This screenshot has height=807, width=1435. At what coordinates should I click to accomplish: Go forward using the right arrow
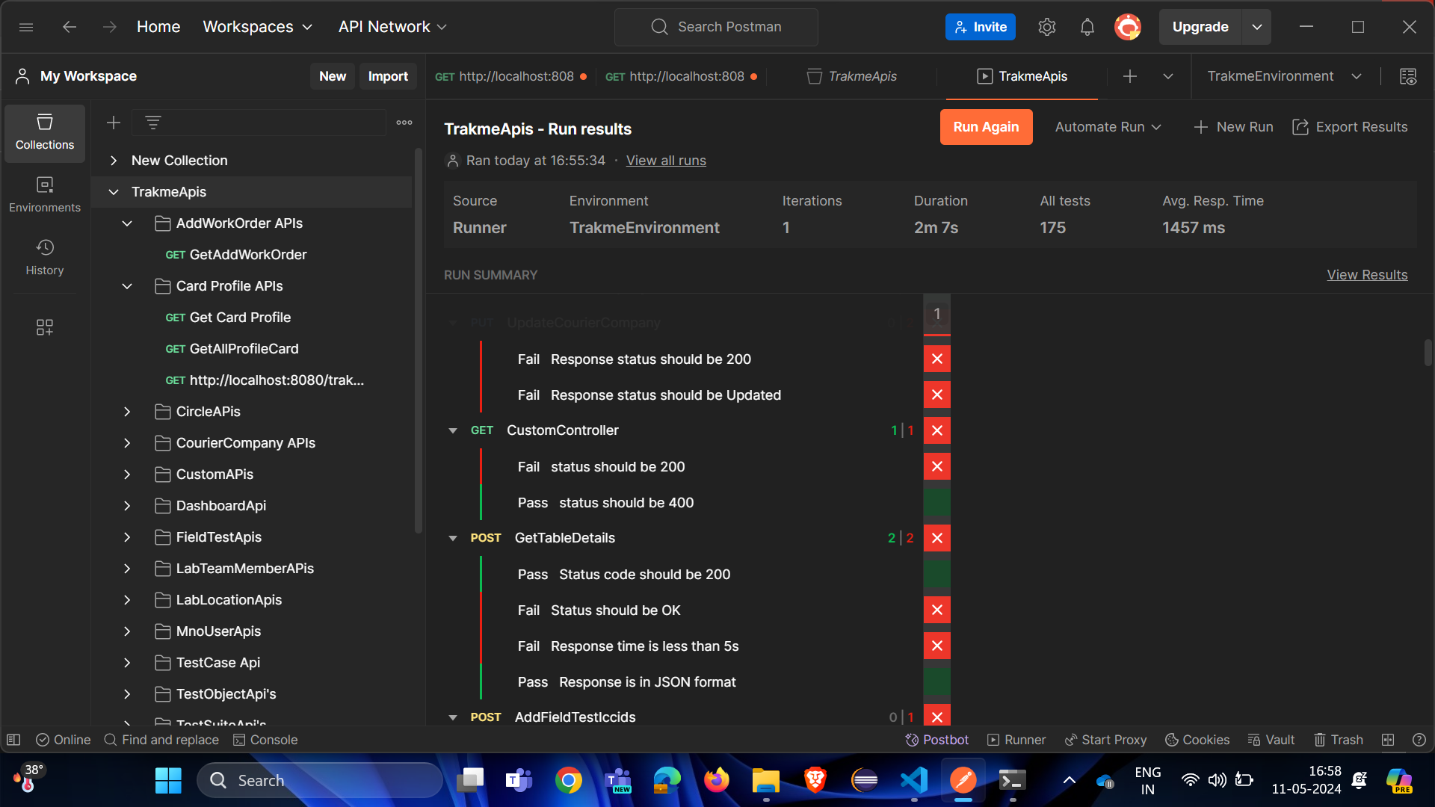(110, 27)
